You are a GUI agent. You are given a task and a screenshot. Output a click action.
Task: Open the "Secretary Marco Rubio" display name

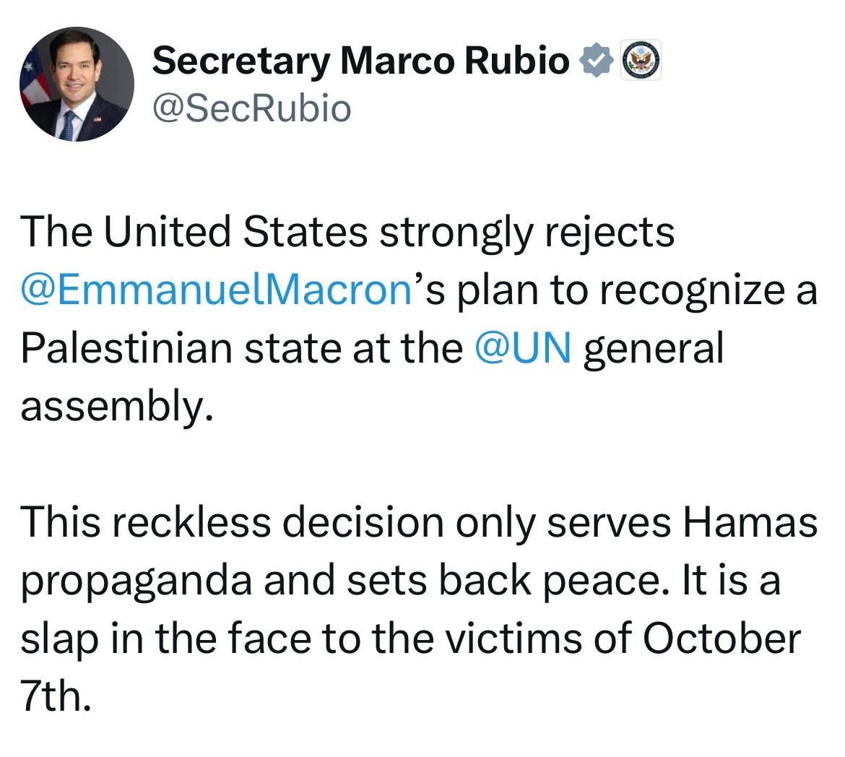[x=360, y=61]
